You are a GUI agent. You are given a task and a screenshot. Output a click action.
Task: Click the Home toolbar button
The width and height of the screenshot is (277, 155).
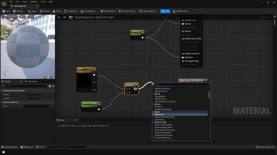tap(57, 11)
